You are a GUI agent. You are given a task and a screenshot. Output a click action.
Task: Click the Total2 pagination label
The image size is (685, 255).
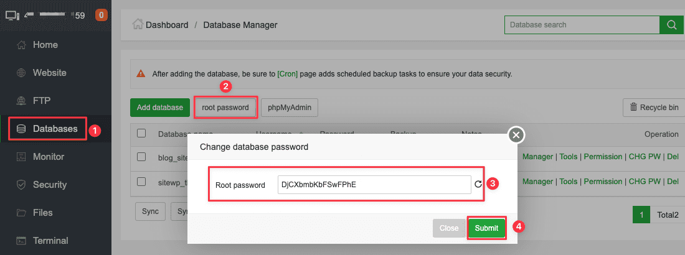pos(668,215)
